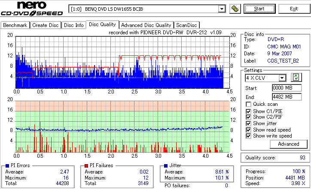
Task: Select the Disc Quality tab
Action: [102, 24]
